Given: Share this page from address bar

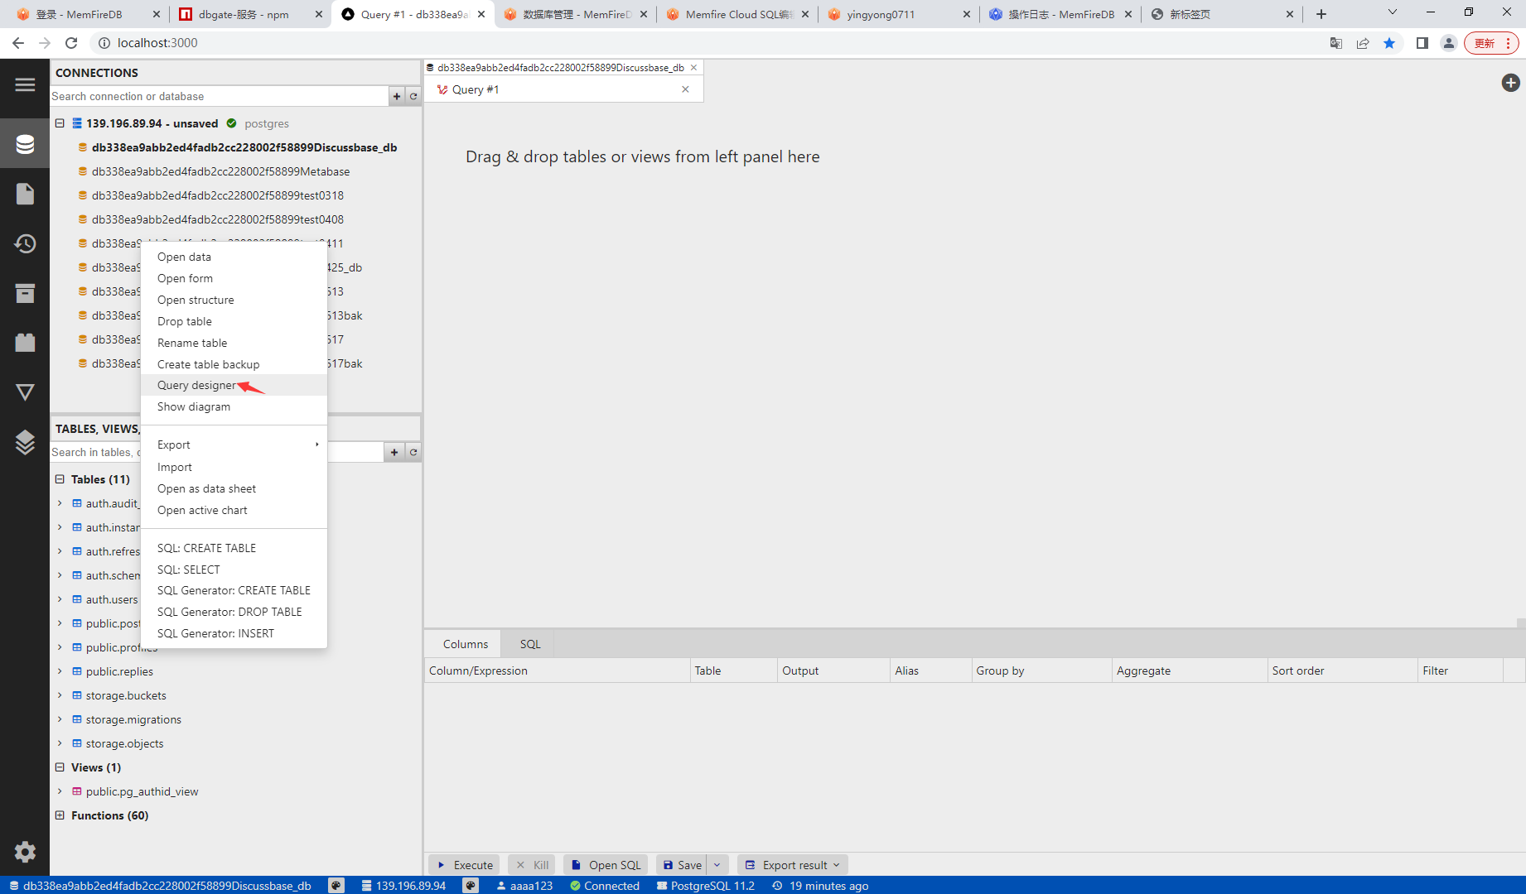Looking at the screenshot, I should (1363, 43).
